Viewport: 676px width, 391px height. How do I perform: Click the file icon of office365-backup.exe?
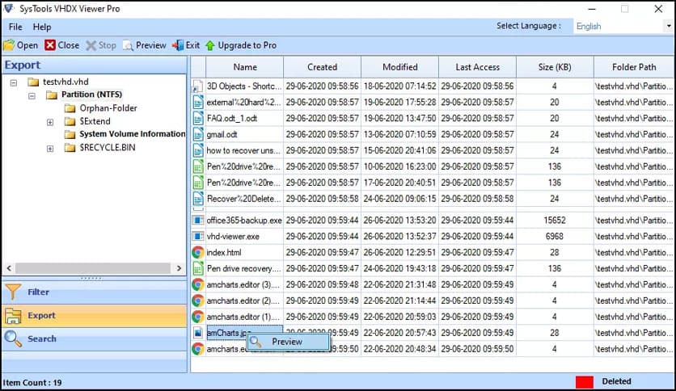click(x=198, y=221)
